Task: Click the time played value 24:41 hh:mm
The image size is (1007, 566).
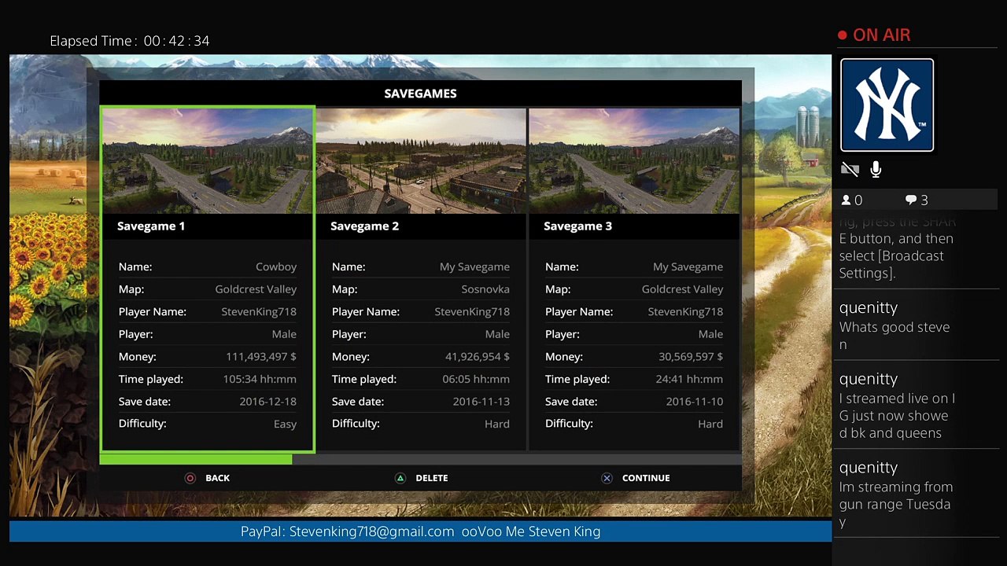Action: point(689,379)
